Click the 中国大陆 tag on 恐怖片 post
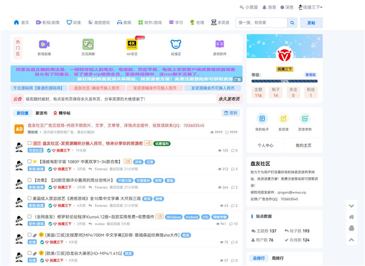 [125, 180]
